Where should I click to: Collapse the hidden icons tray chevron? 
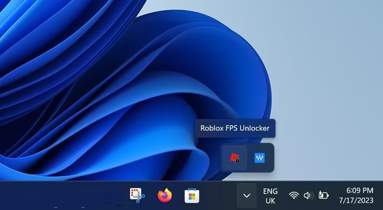247,196
